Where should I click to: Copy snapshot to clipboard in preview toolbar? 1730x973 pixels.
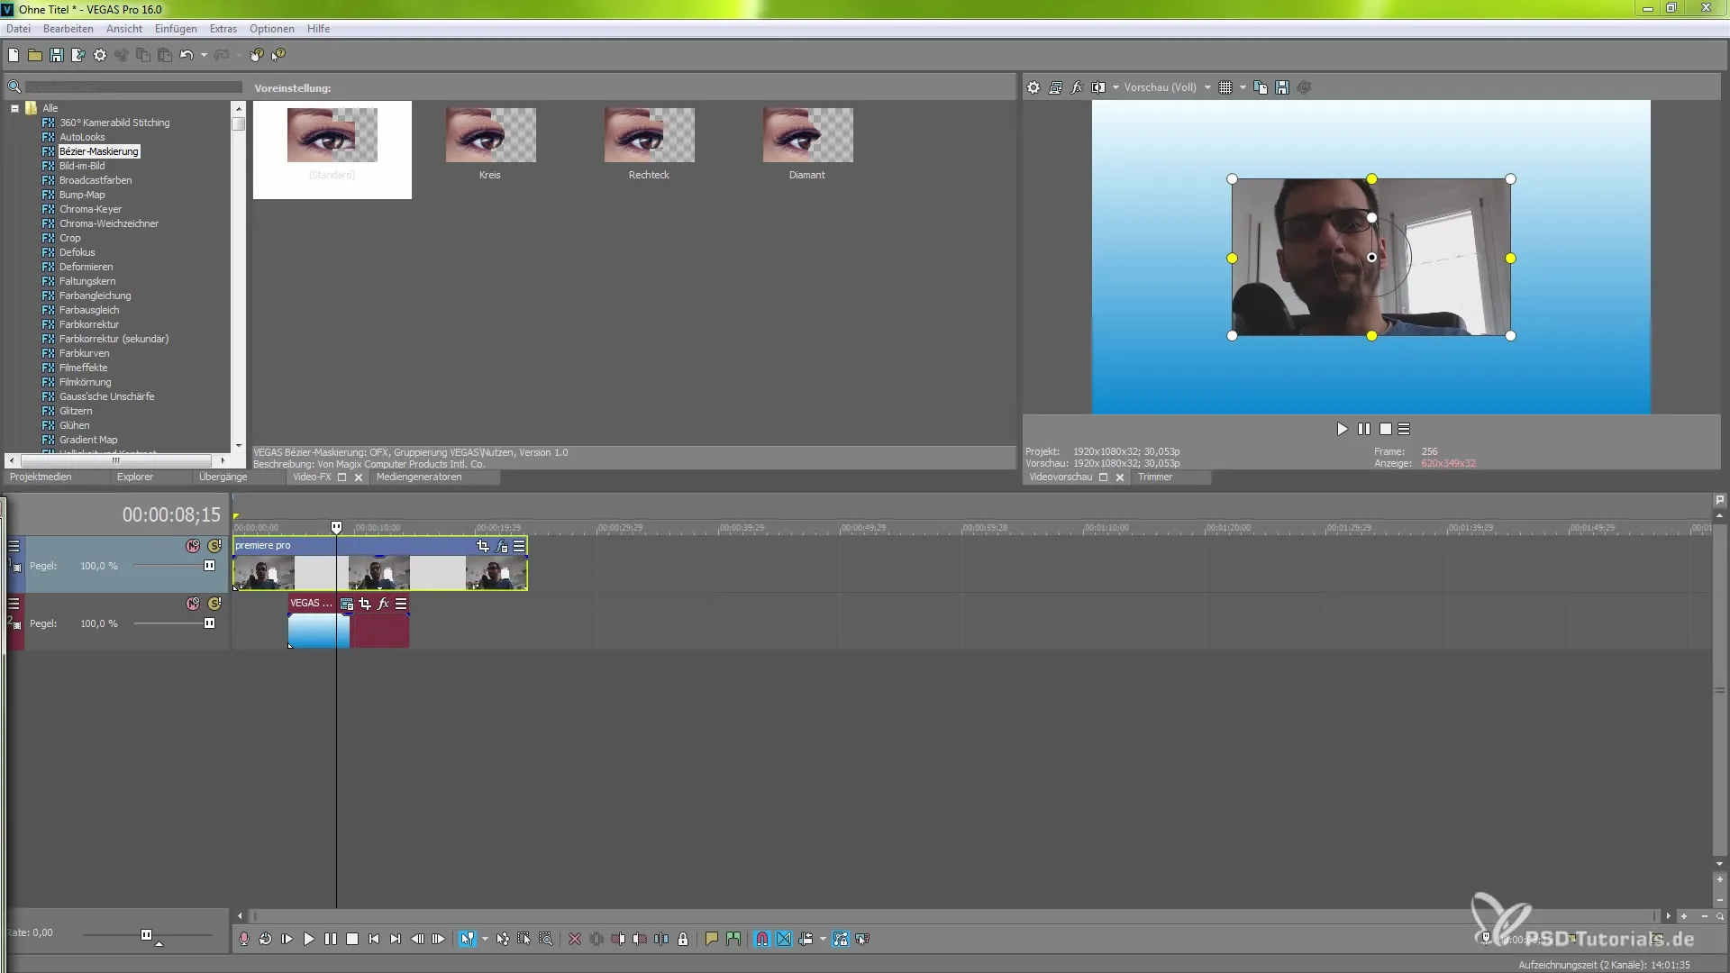coord(1261,87)
